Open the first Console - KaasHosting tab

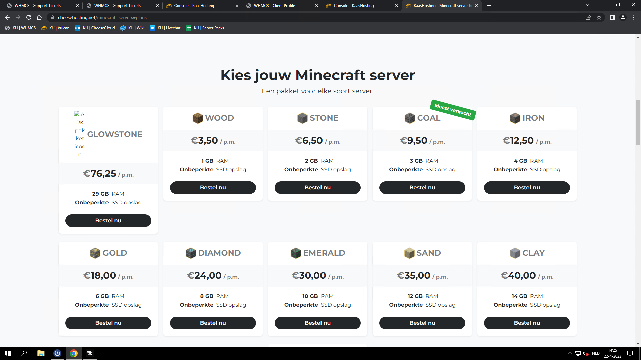pos(194,6)
